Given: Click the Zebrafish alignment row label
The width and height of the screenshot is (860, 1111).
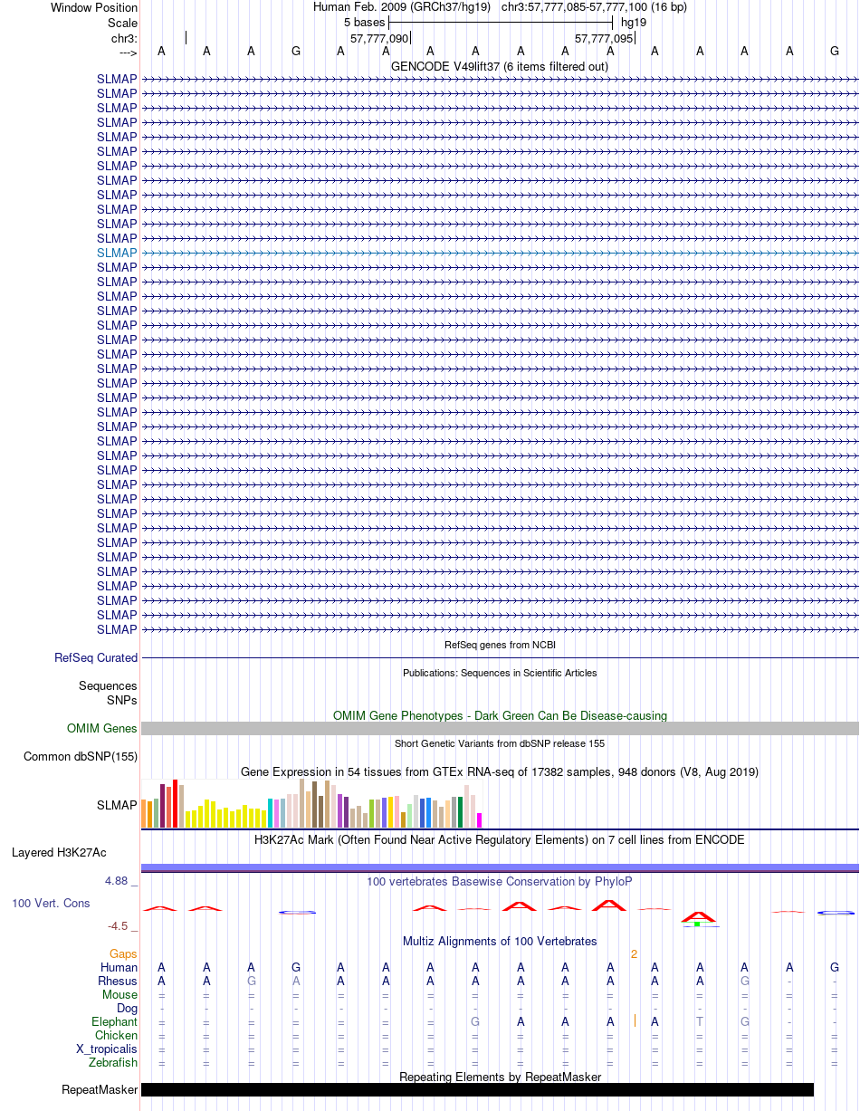Looking at the screenshot, I should point(113,1063).
